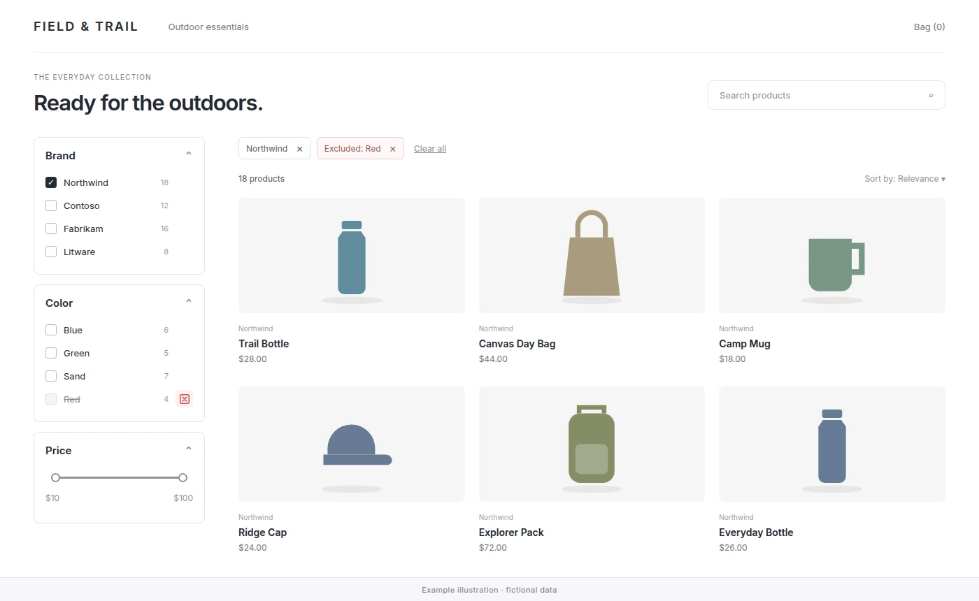
Task: Check the Green color filter
Action: [51, 353]
